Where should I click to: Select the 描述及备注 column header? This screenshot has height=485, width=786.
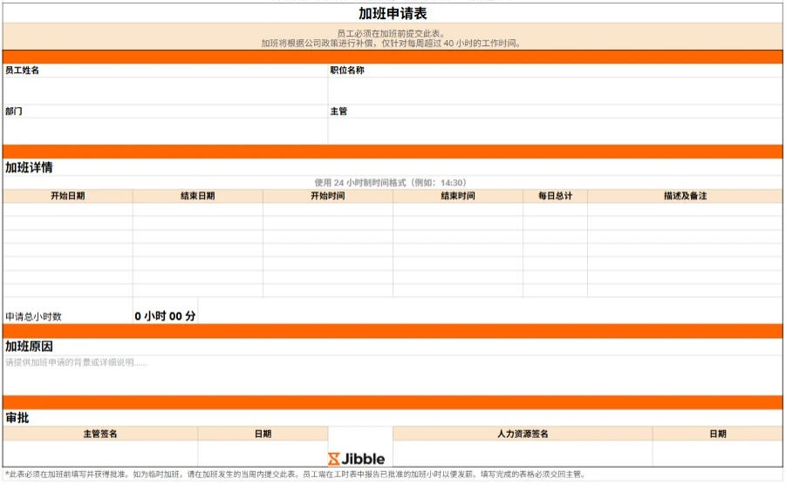pyautogui.click(x=685, y=196)
